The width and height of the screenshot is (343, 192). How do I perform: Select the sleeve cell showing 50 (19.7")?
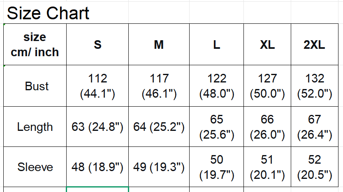pyautogui.click(x=217, y=167)
